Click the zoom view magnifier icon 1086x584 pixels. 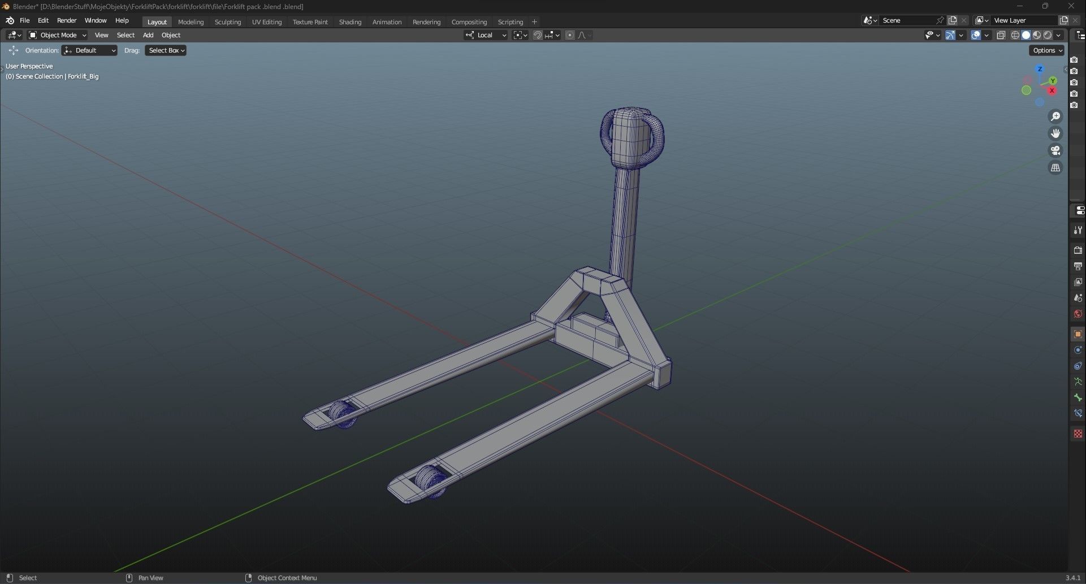click(x=1055, y=116)
